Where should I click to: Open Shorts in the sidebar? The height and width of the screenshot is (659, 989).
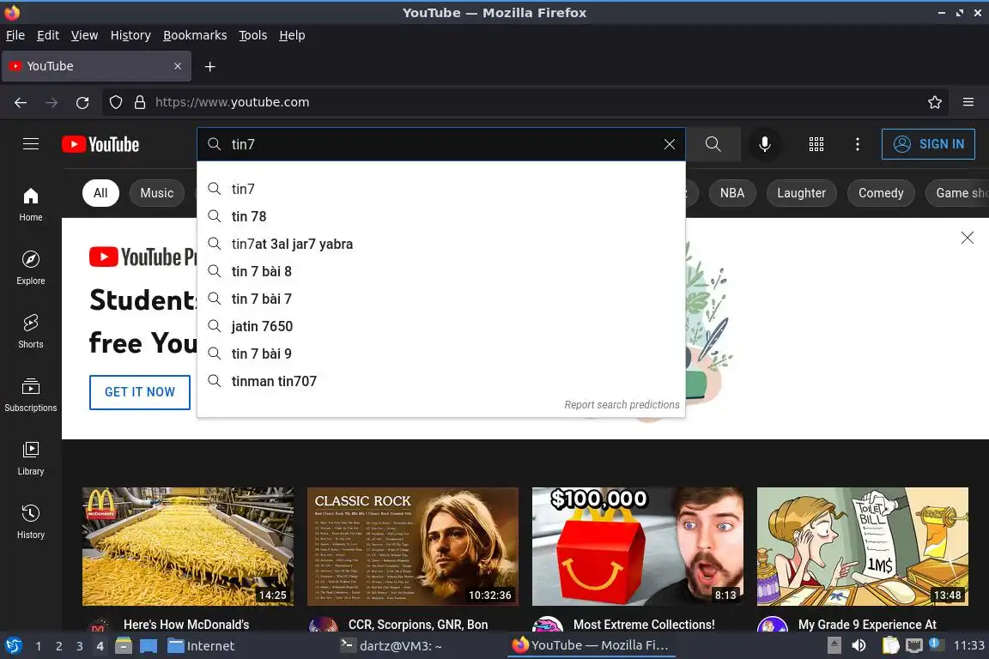(31, 332)
